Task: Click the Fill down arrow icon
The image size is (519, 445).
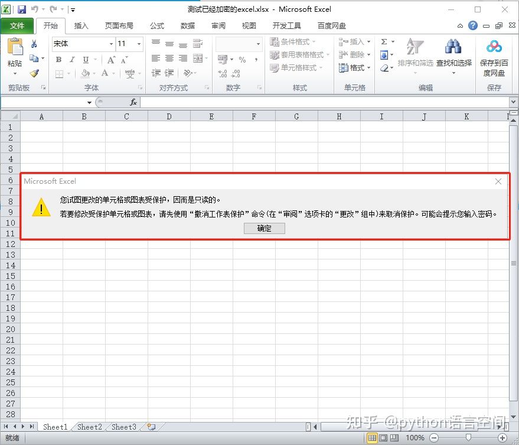Action: (384, 55)
